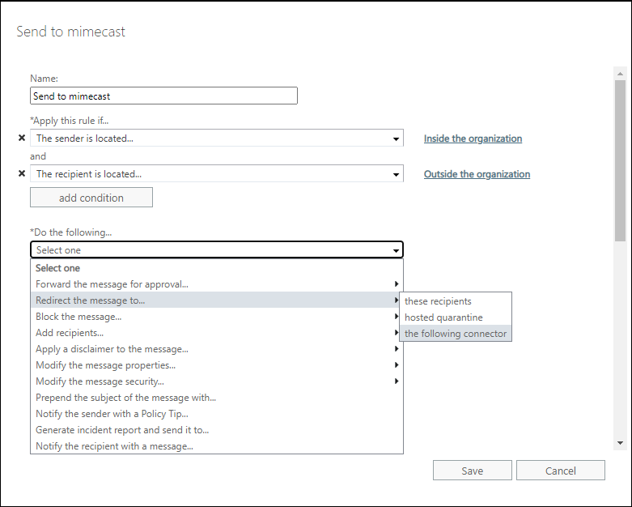Click the rule Name text field
The width and height of the screenshot is (632, 507).
(x=163, y=96)
